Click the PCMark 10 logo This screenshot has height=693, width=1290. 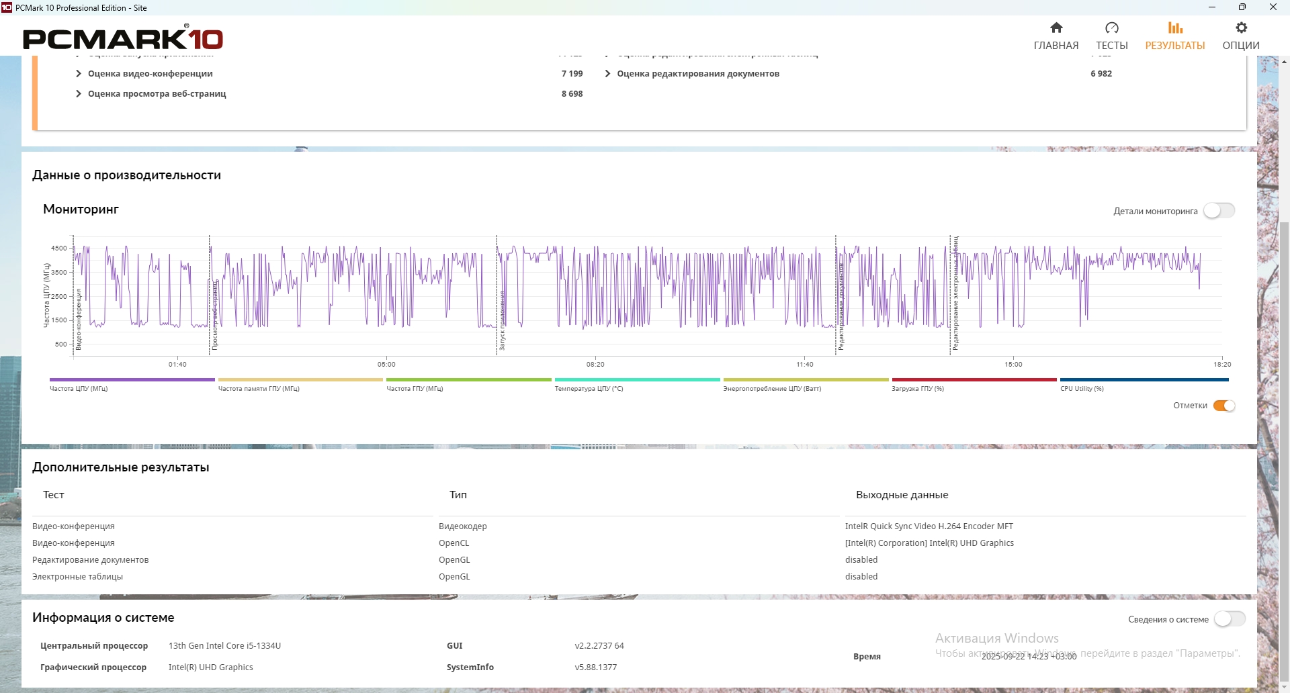point(123,38)
